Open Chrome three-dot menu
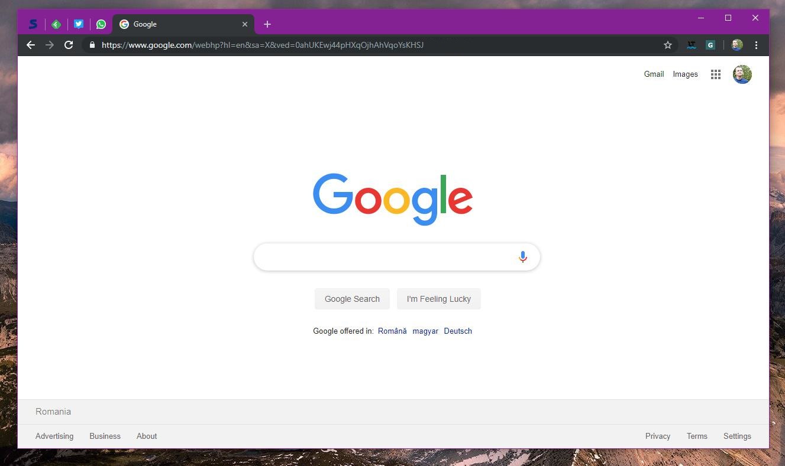785x466 pixels. click(x=756, y=45)
